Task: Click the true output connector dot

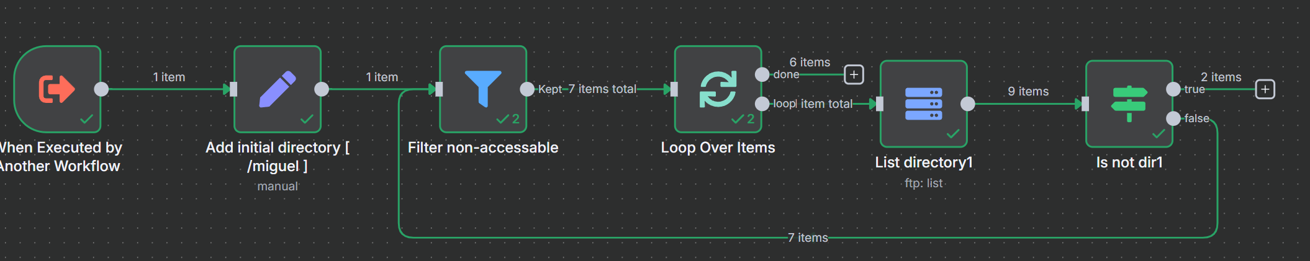Action: [x=1173, y=89]
